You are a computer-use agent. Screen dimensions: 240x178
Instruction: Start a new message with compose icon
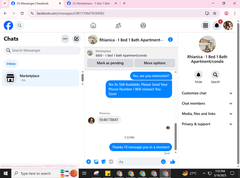point(76,39)
